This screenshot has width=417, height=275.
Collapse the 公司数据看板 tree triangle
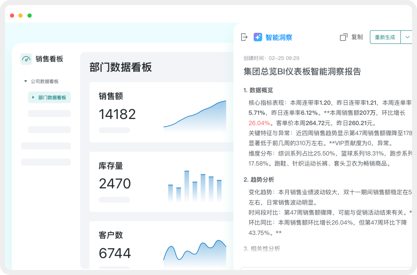point(26,81)
